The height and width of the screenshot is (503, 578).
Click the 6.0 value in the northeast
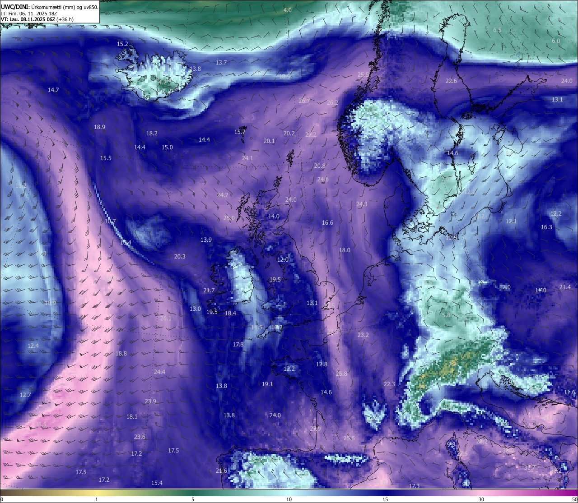coord(556,41)
